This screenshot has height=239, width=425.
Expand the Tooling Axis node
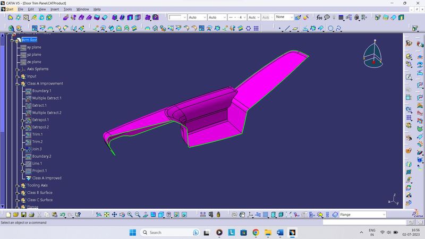pos(18,186)
